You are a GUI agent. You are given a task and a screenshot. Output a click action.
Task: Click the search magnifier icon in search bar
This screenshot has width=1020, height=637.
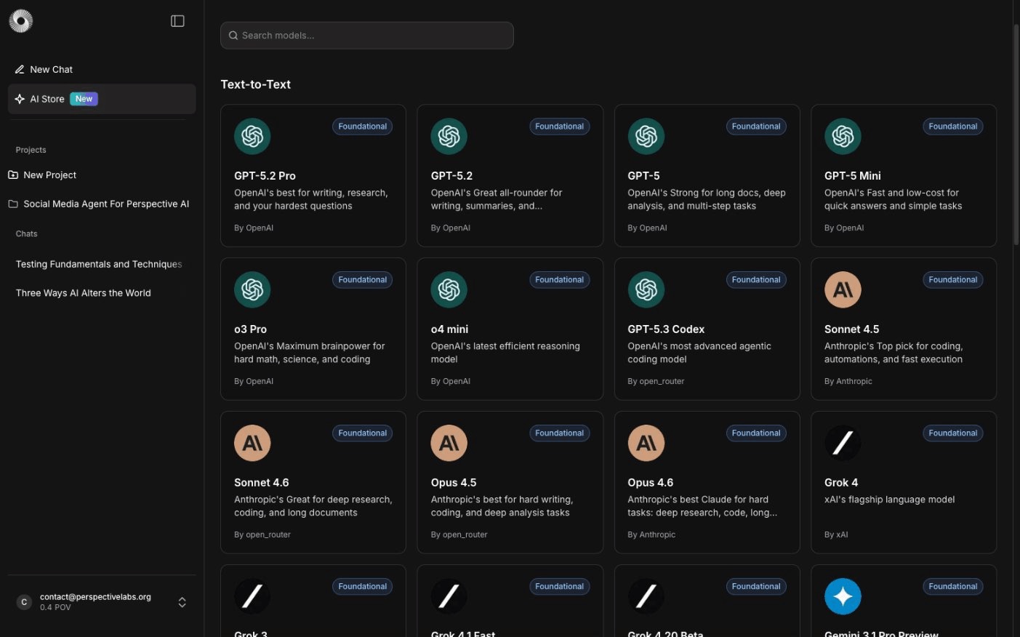233,35
